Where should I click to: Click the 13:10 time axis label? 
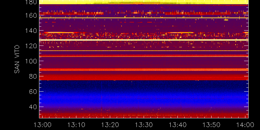tap(76, 125)
